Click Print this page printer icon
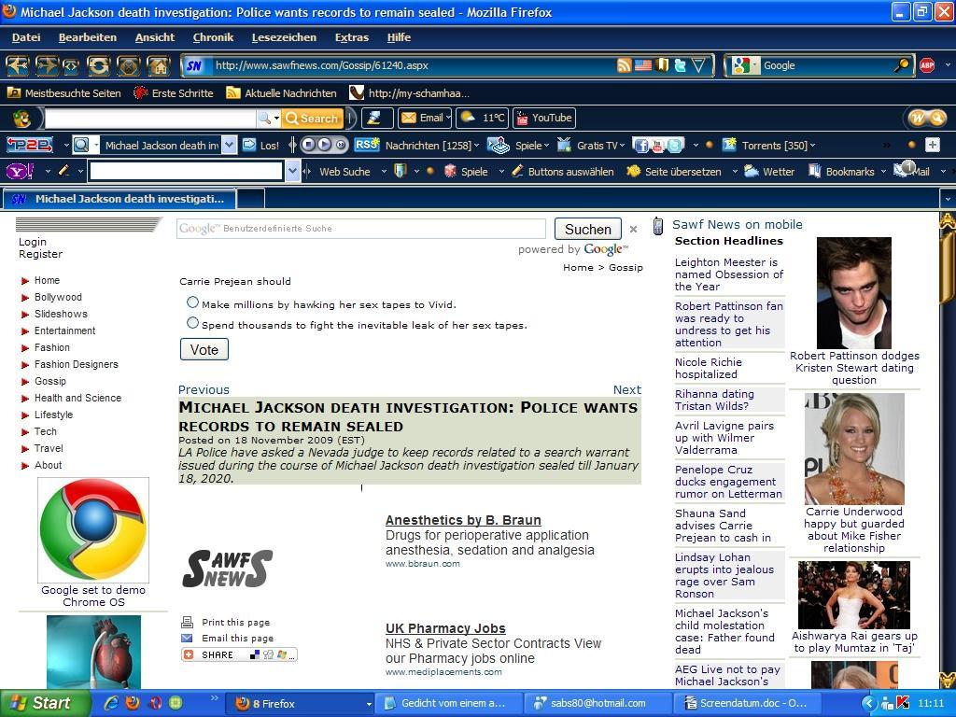Viewport: 956px width, 717px height. coord(187,623)
